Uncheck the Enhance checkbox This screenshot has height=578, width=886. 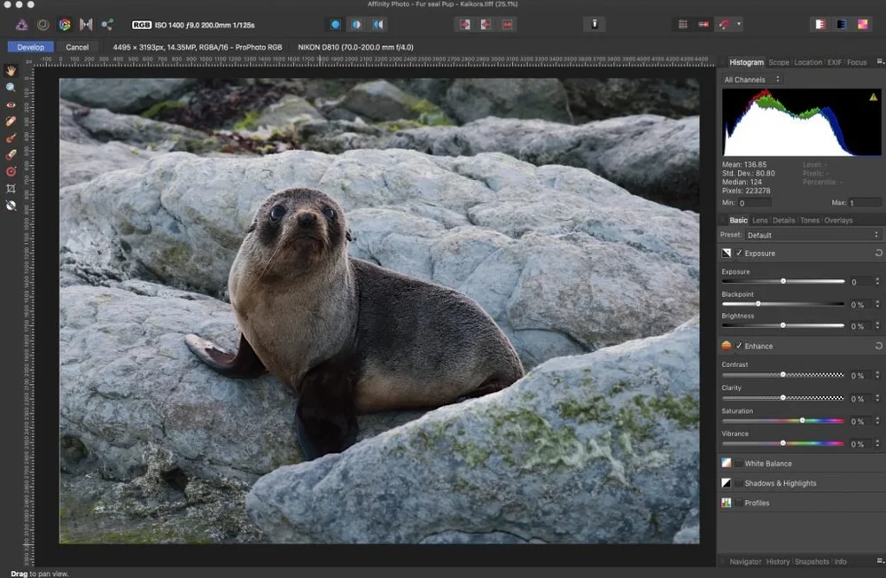740,346
